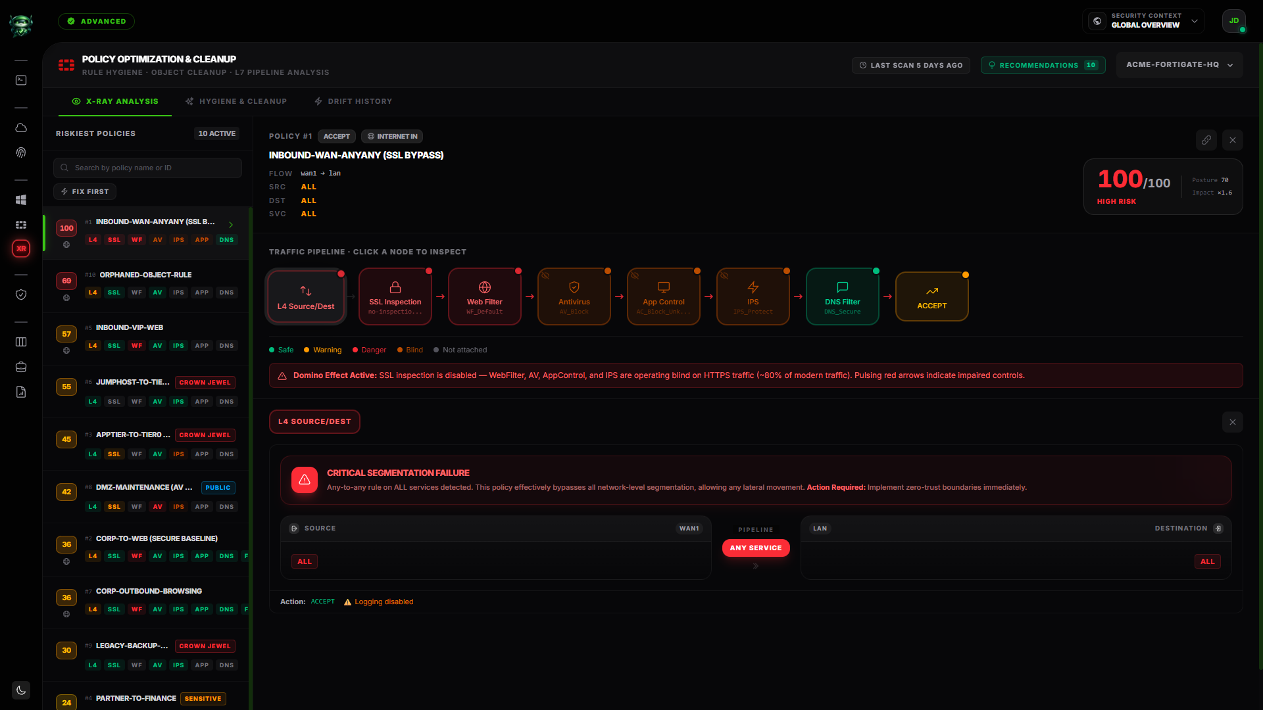Click the Logging disabled warning
Screen dimensions: 1263x710
click(x=379, y=602)
